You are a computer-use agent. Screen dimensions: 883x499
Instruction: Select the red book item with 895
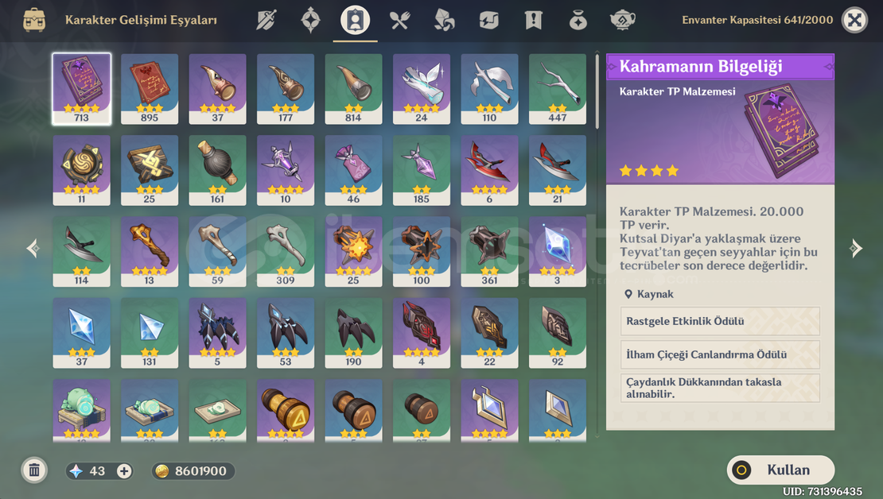(x=150, y=89)
